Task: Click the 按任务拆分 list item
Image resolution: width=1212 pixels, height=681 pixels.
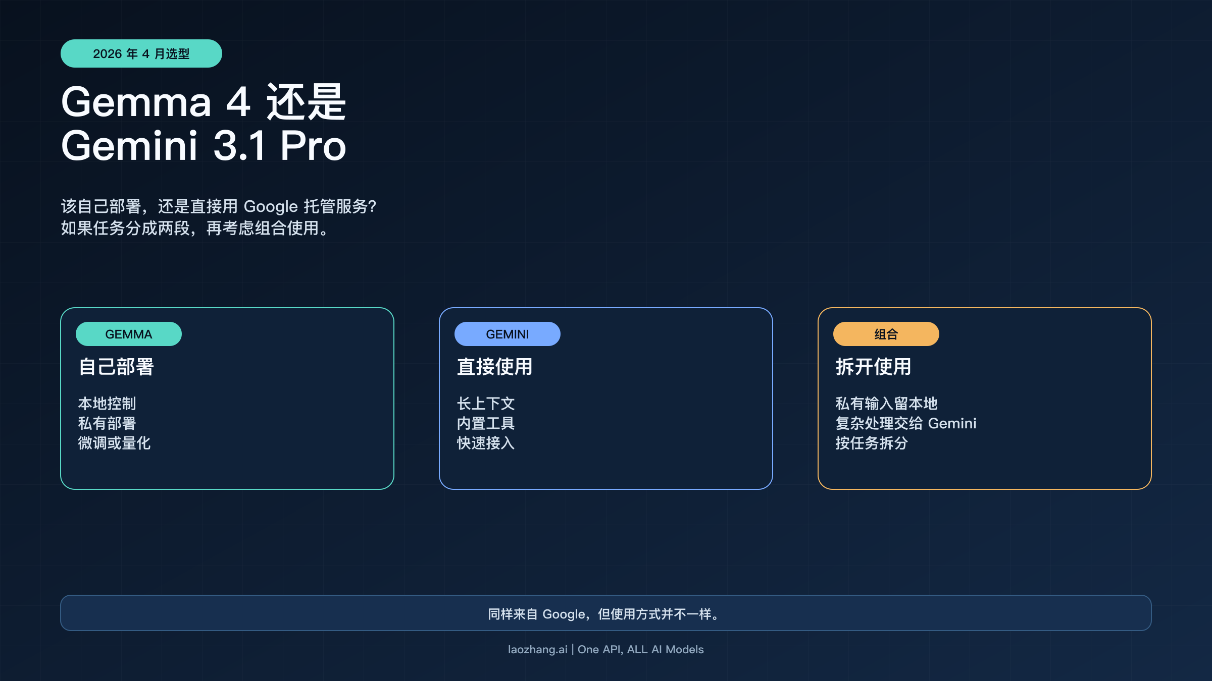Action: [x=872, y=443]
